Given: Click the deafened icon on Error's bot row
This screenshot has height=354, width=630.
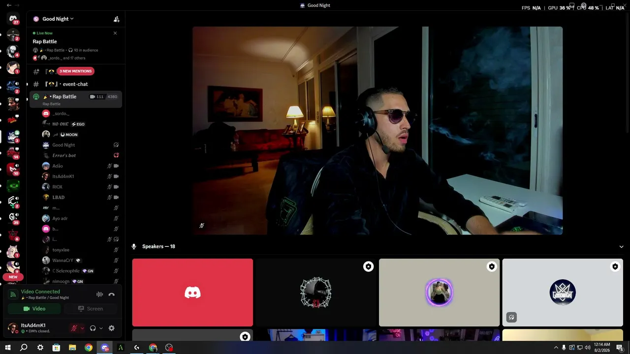Looking at the screenshot, I should (x=116, y=155).
